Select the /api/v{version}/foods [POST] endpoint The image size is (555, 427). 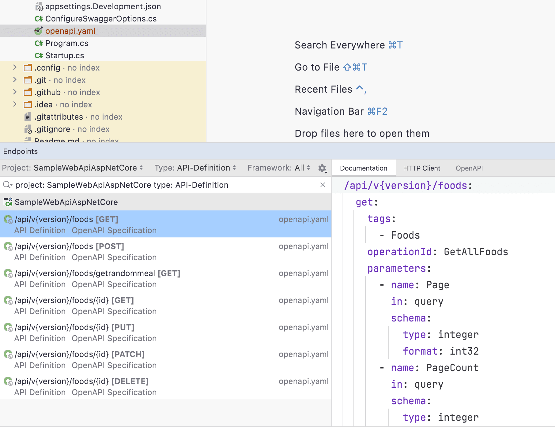[x=69, y=246]
